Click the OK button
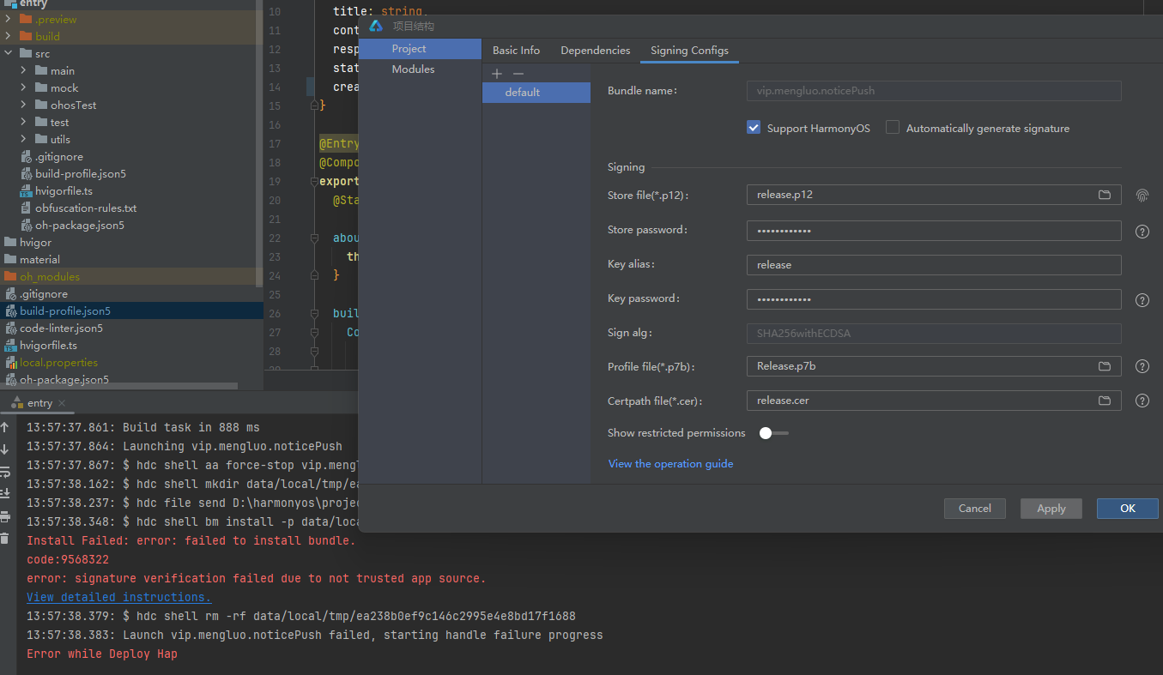 tap(1127, 509)
